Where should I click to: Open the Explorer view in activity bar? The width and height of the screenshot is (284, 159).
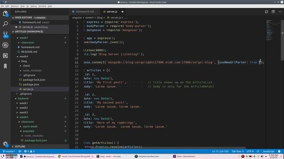(x=5, y=14)
